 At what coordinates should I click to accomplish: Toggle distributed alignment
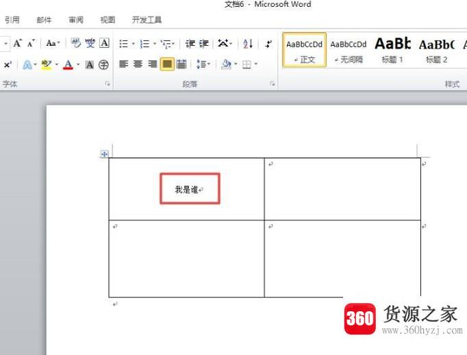click(181, 64)
